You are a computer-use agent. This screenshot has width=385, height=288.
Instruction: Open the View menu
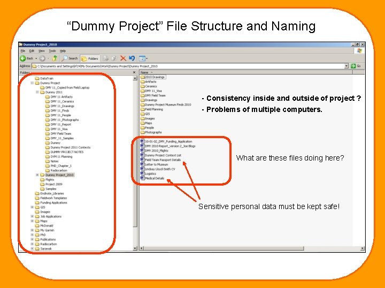coord(42,51)
